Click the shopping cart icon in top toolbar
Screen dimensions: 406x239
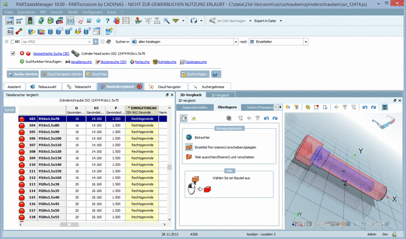pos(19,21)
